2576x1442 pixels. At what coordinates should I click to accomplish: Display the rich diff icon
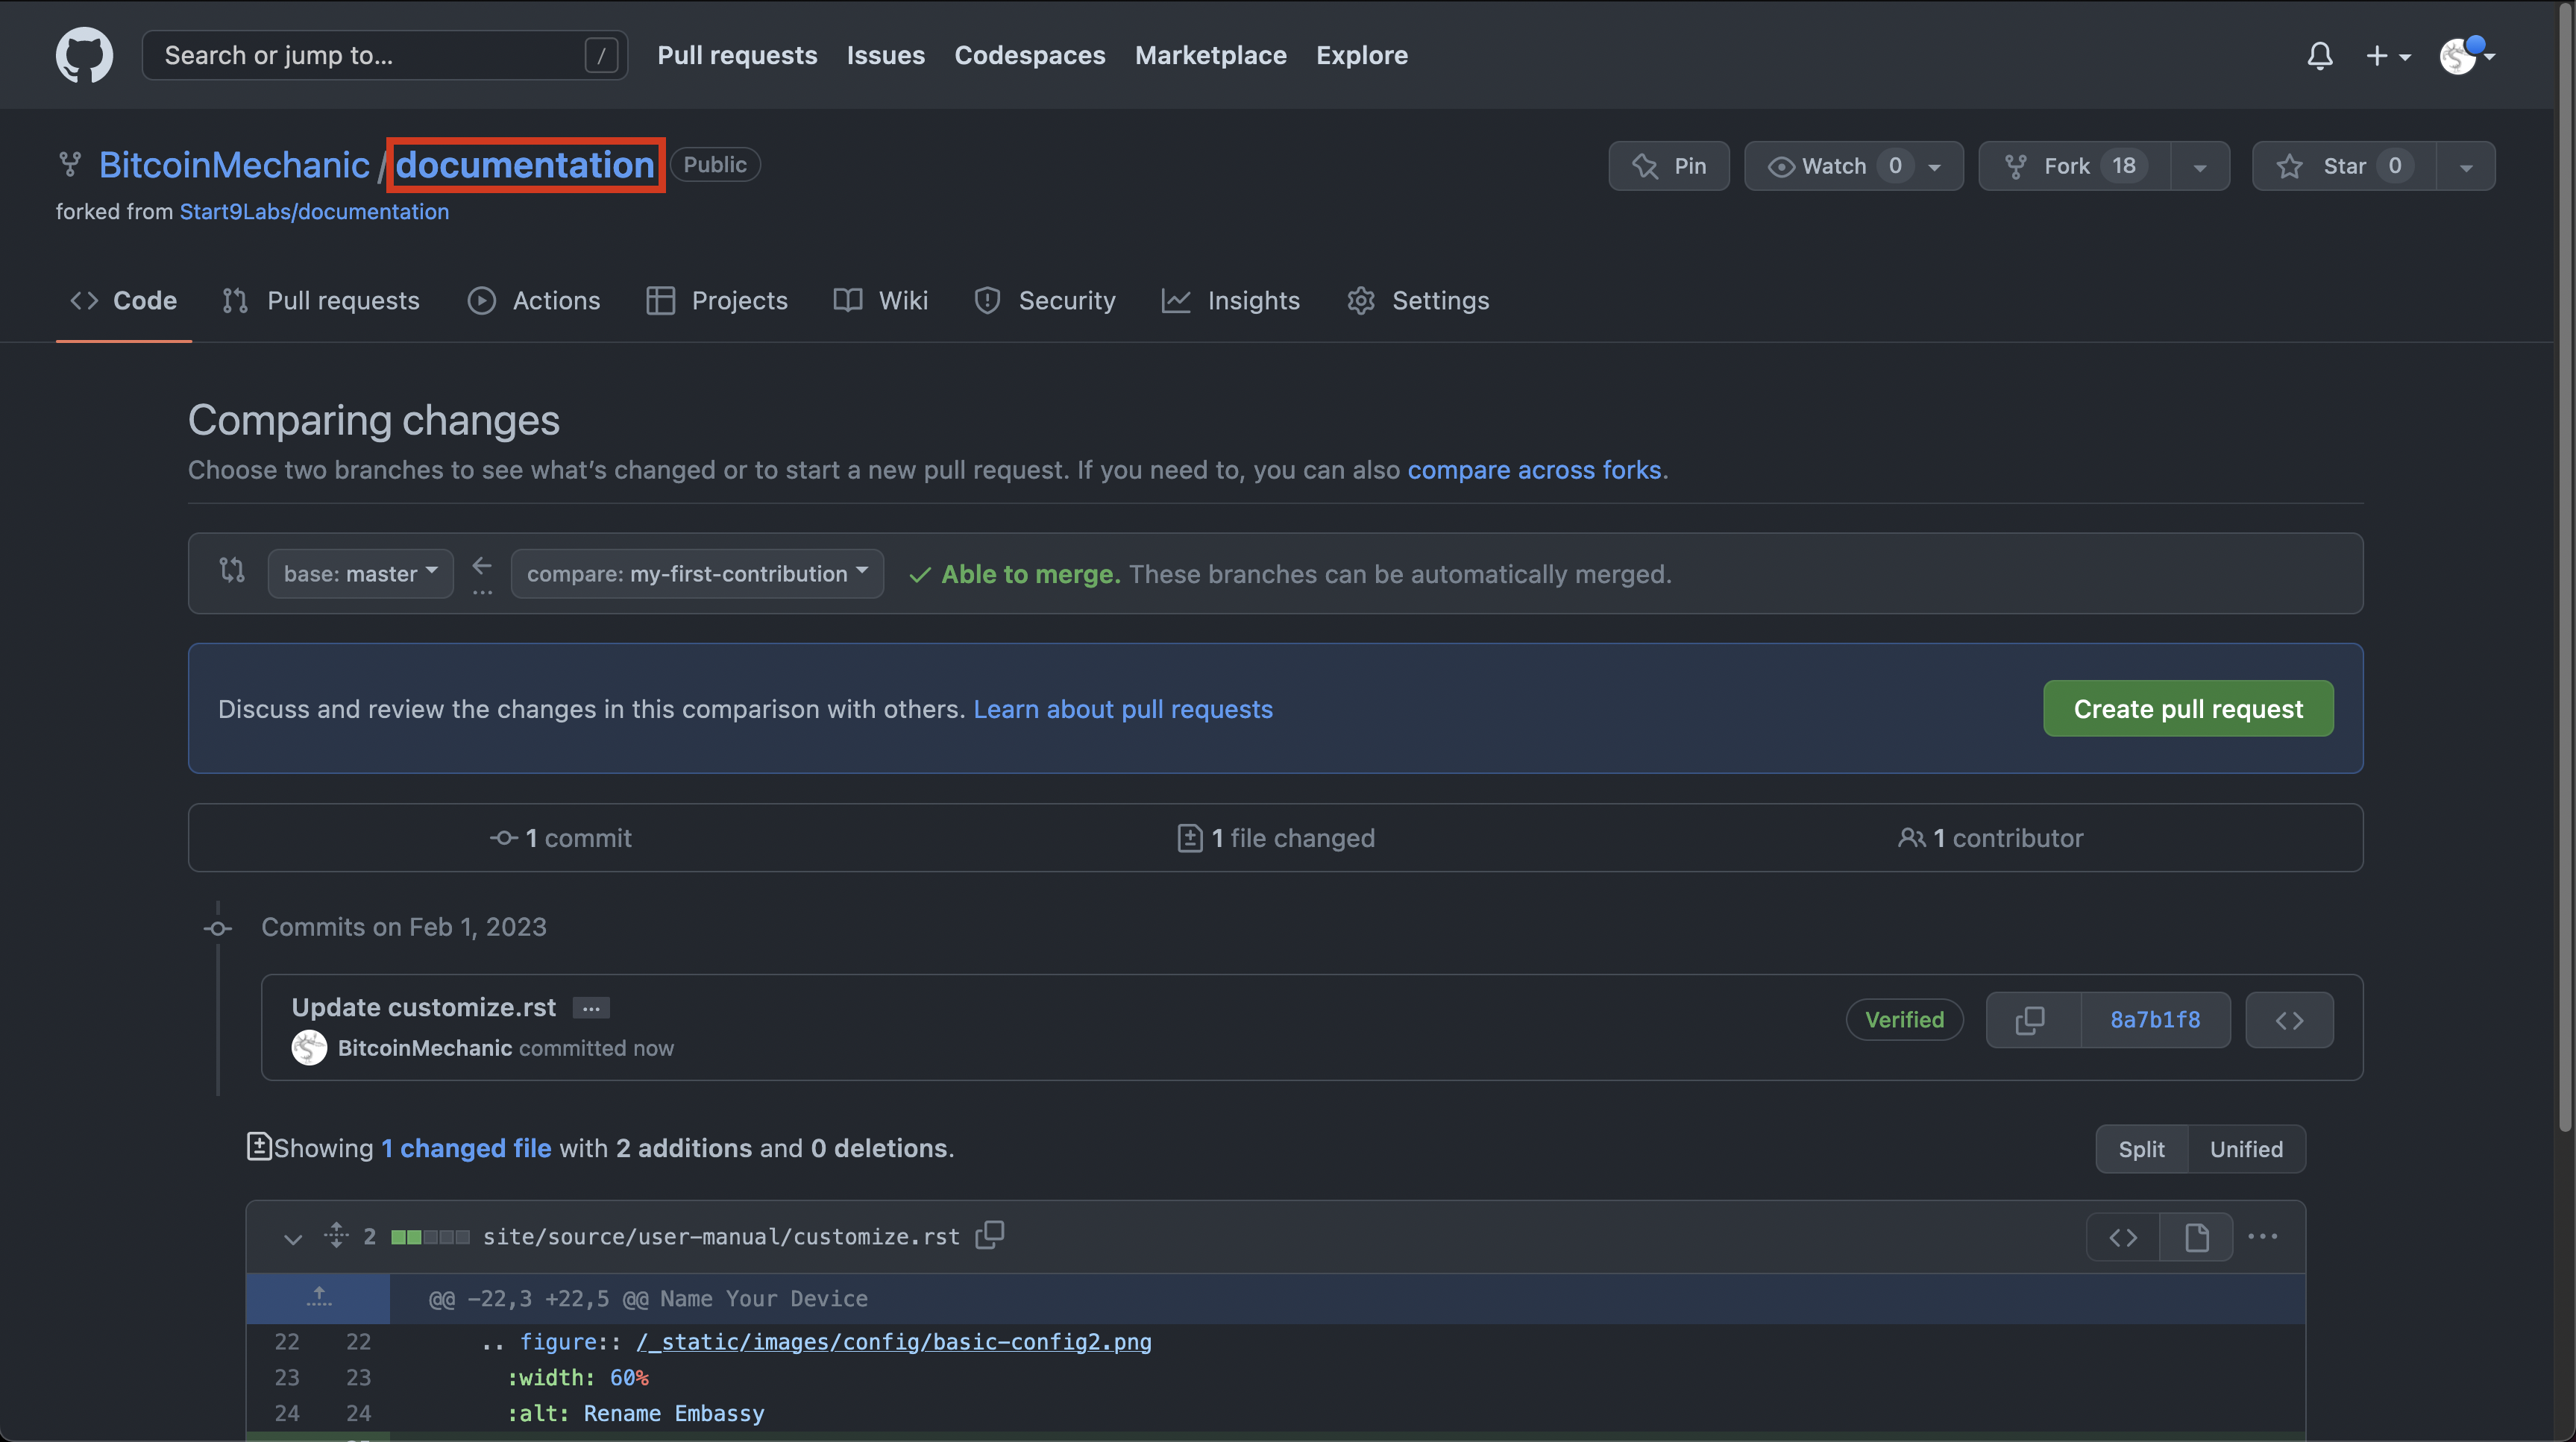pyautogui.click(x=2196, y=1237)
